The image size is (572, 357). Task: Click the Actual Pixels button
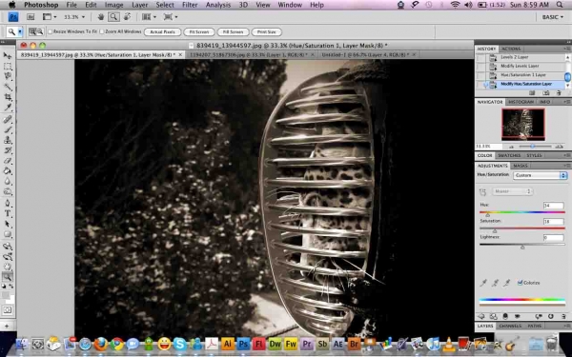162,32
